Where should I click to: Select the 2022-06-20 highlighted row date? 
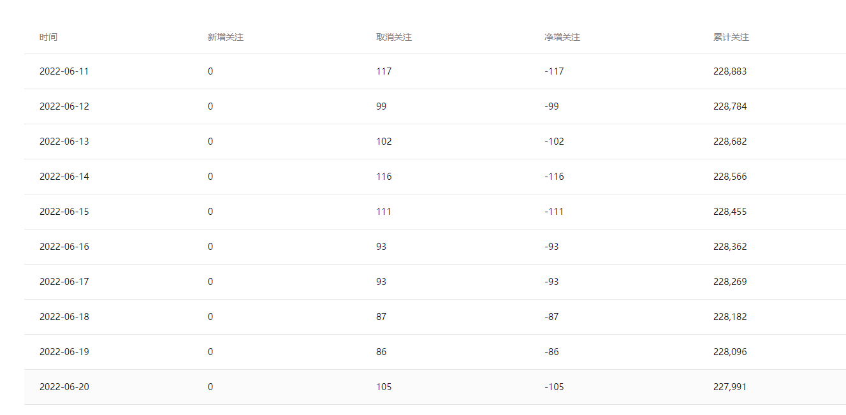[64, 387]
